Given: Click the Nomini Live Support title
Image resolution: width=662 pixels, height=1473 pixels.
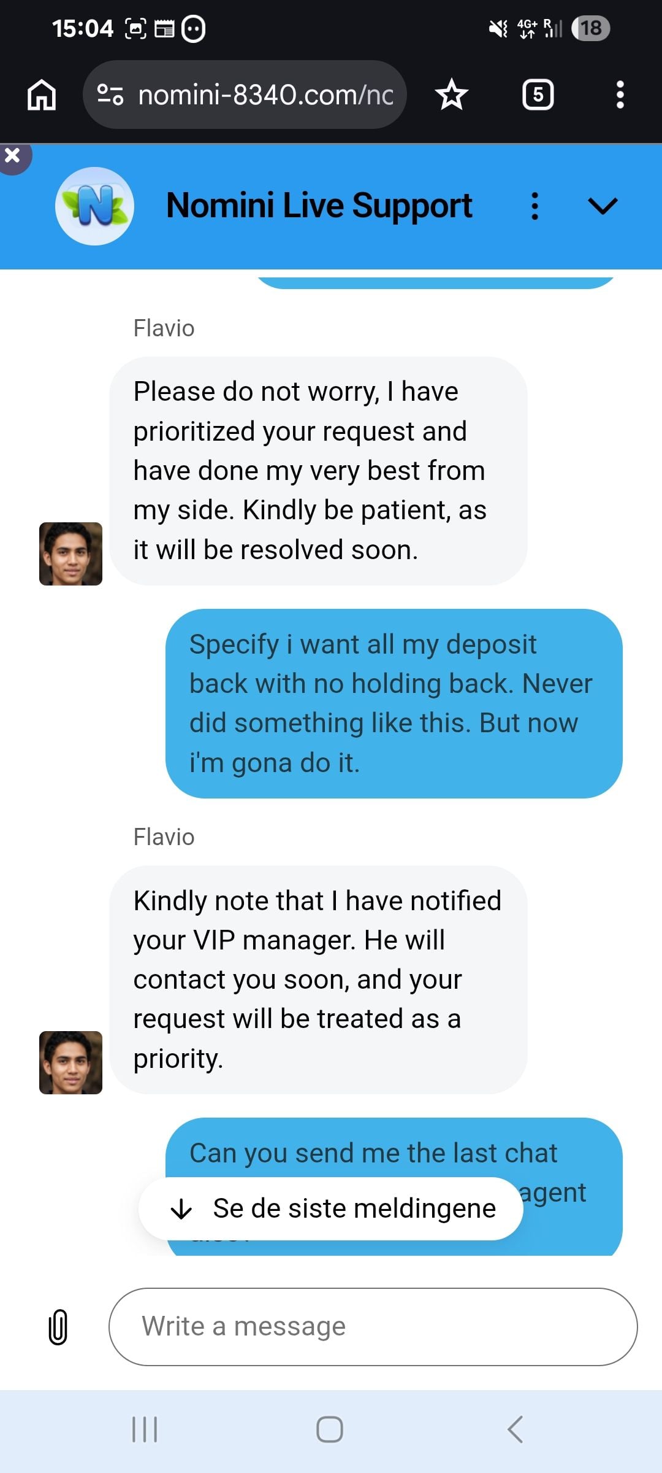Looking at the screenshot, I should (x=319, y=206).
